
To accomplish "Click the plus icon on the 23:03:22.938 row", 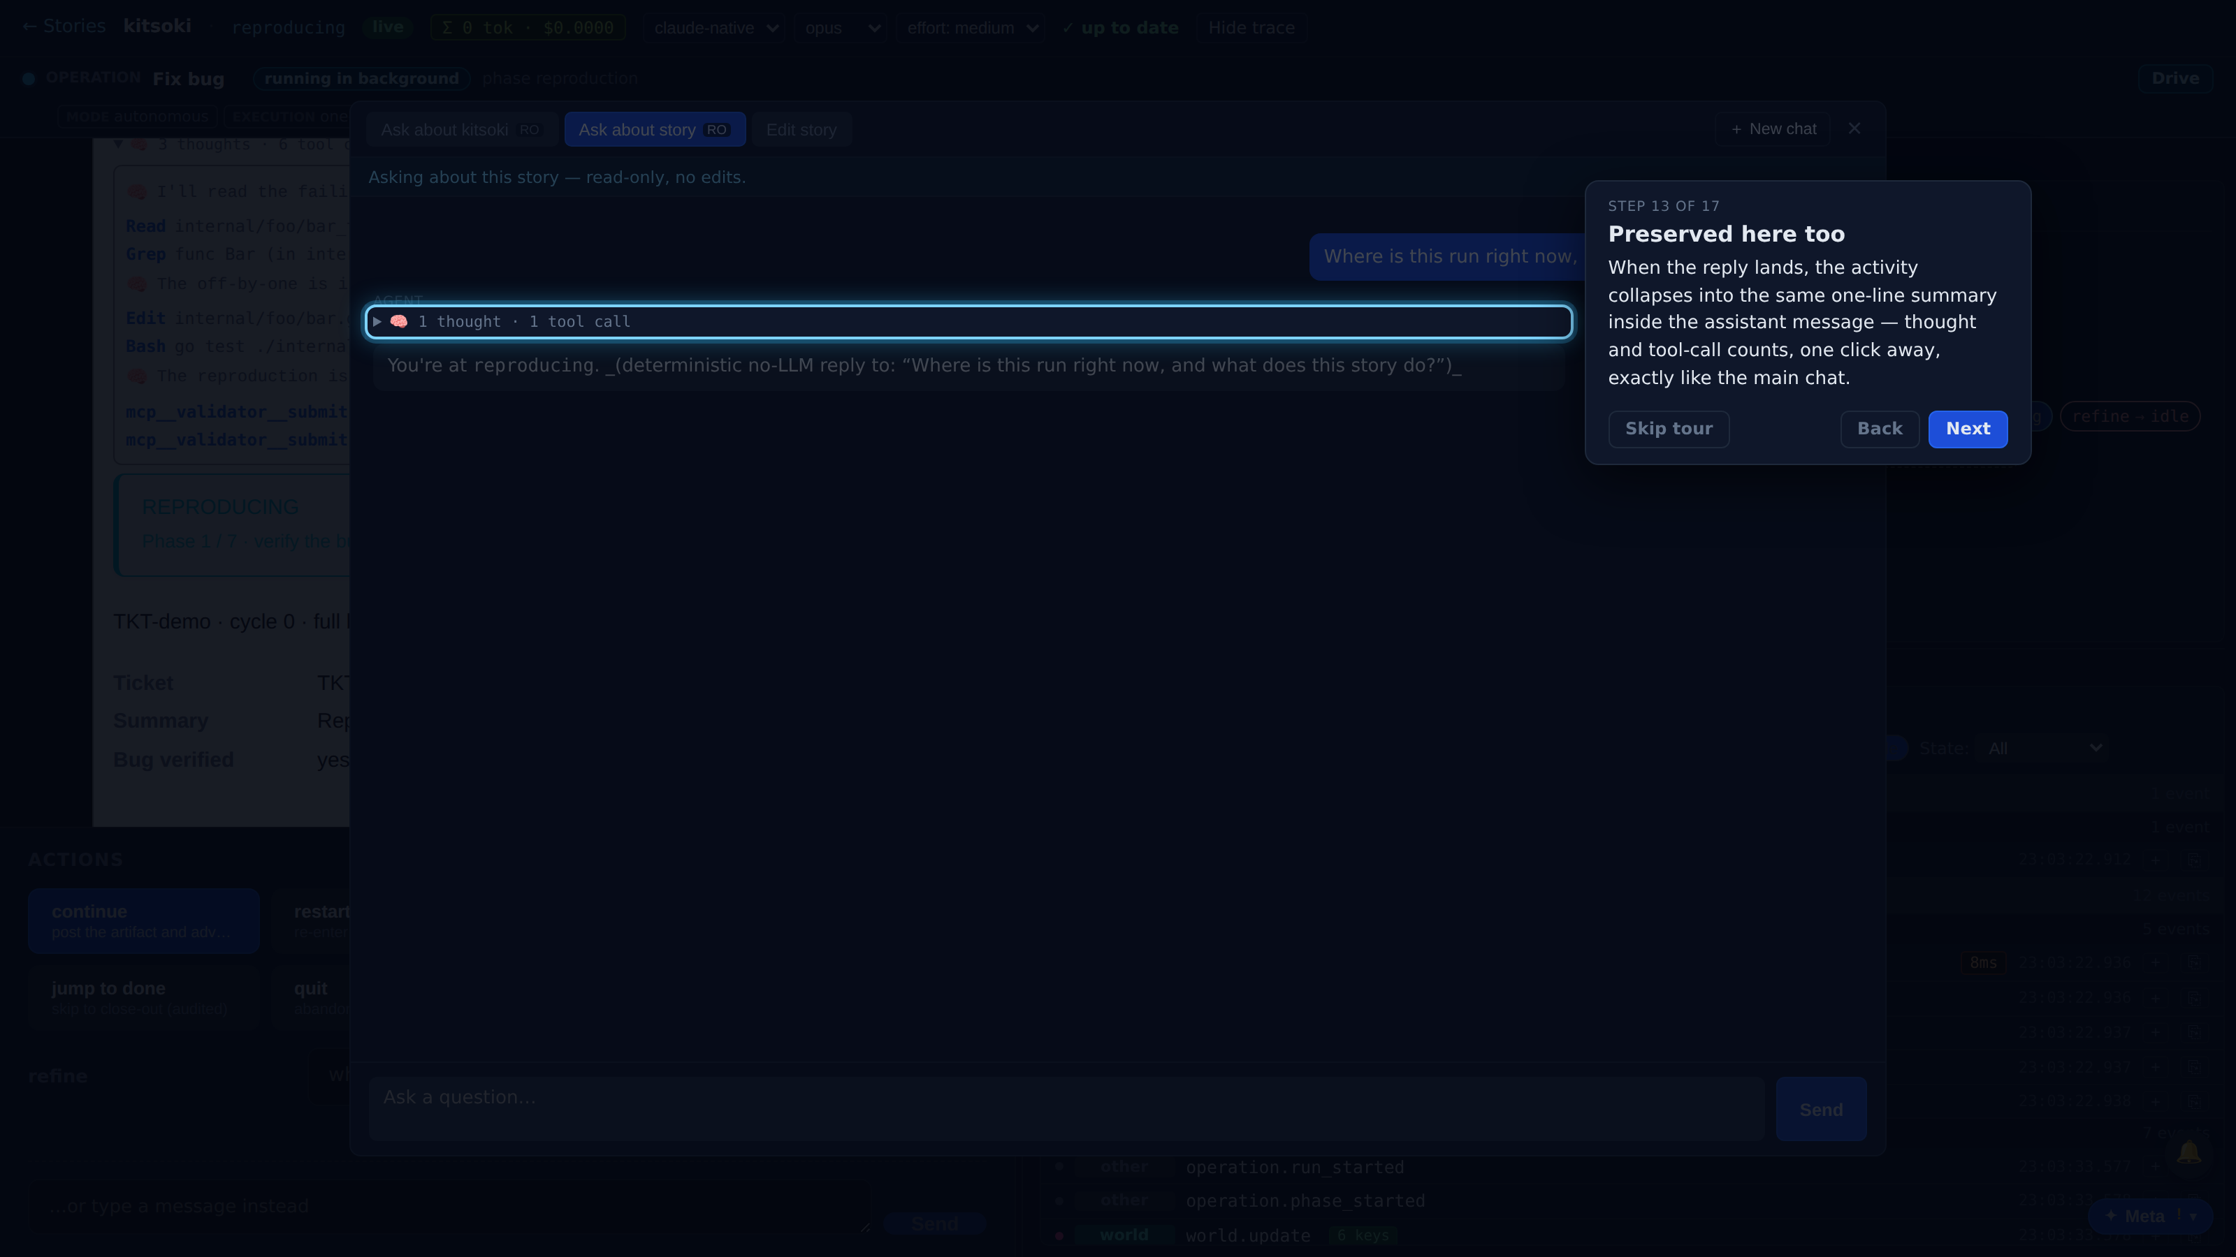I will click(2156, 1101).
